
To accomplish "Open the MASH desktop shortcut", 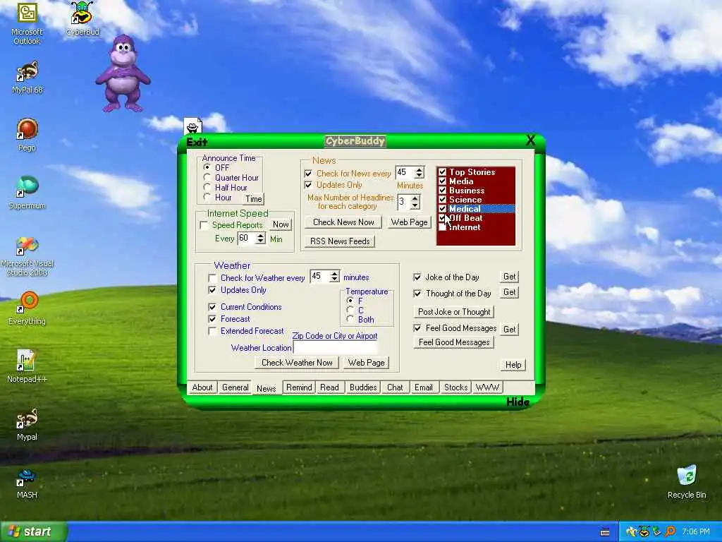I will [27, 484].
